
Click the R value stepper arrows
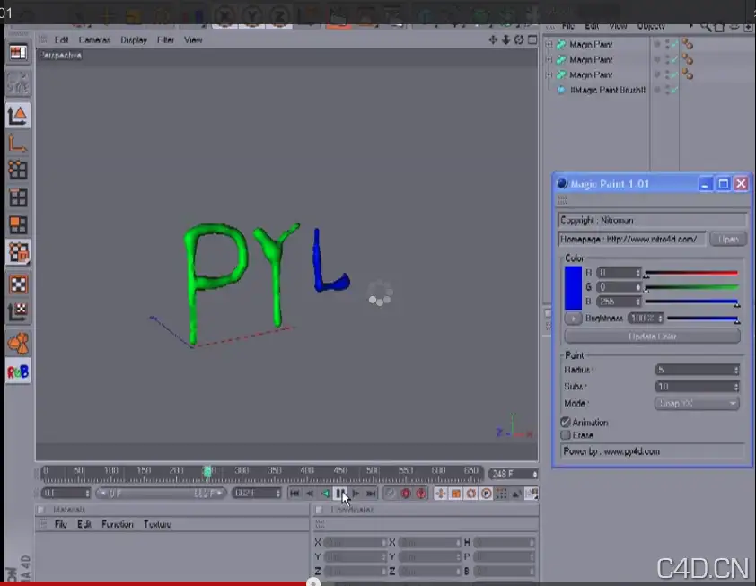click(x=637, y=273)
